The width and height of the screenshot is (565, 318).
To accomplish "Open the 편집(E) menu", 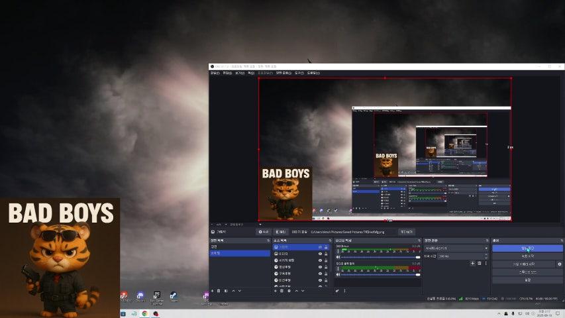I will tap(227, 73).
